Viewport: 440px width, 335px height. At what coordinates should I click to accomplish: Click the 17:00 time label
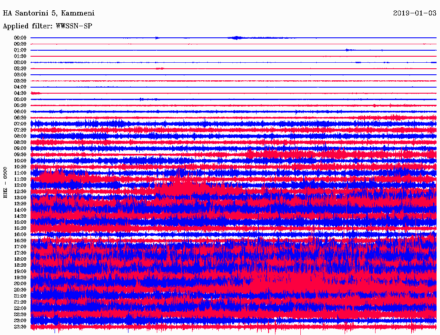pyautogui.click(x=20, y=247)
